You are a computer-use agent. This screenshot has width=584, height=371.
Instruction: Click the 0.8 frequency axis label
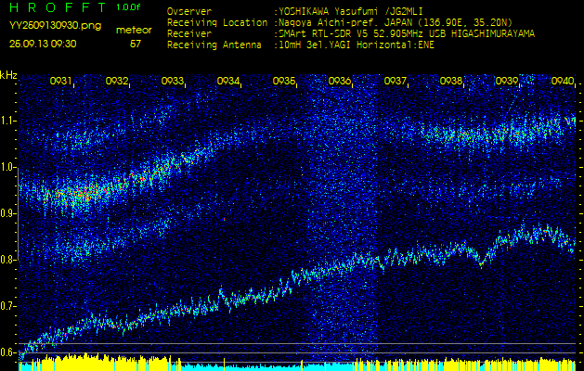[x=8, y=260]
